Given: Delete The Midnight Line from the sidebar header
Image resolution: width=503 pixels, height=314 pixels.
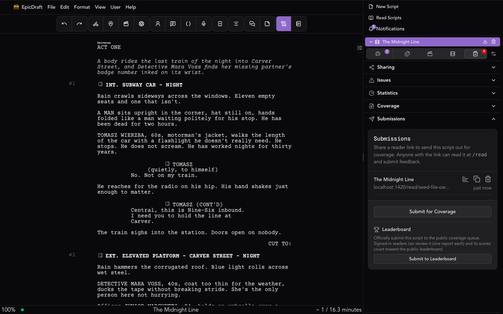Looking at the screenshot, I should 494,42.
